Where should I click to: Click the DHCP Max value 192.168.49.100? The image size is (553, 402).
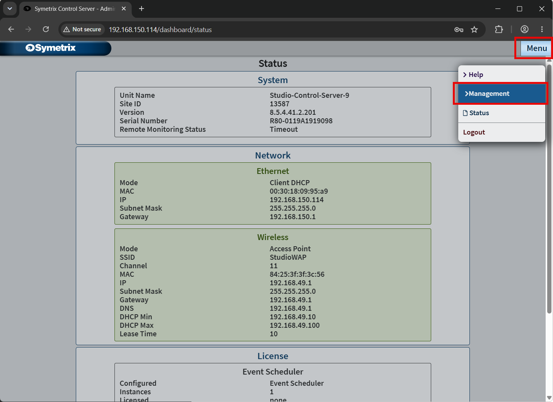pyautogui.click(x=295, y=325)
